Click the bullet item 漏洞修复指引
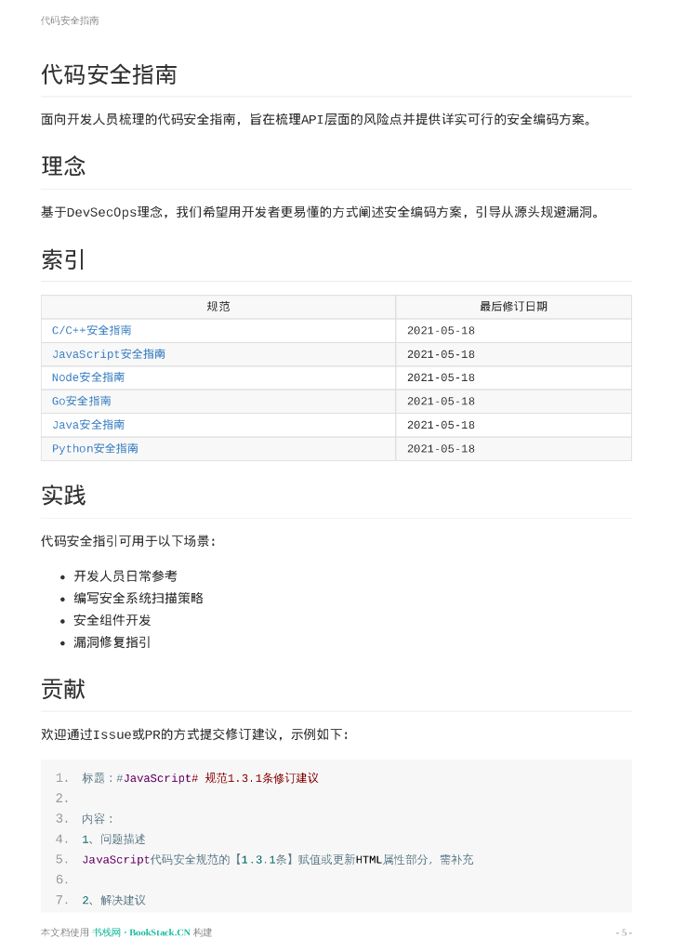The width and height of the screenshot is (673, 952). click(112, 642)
